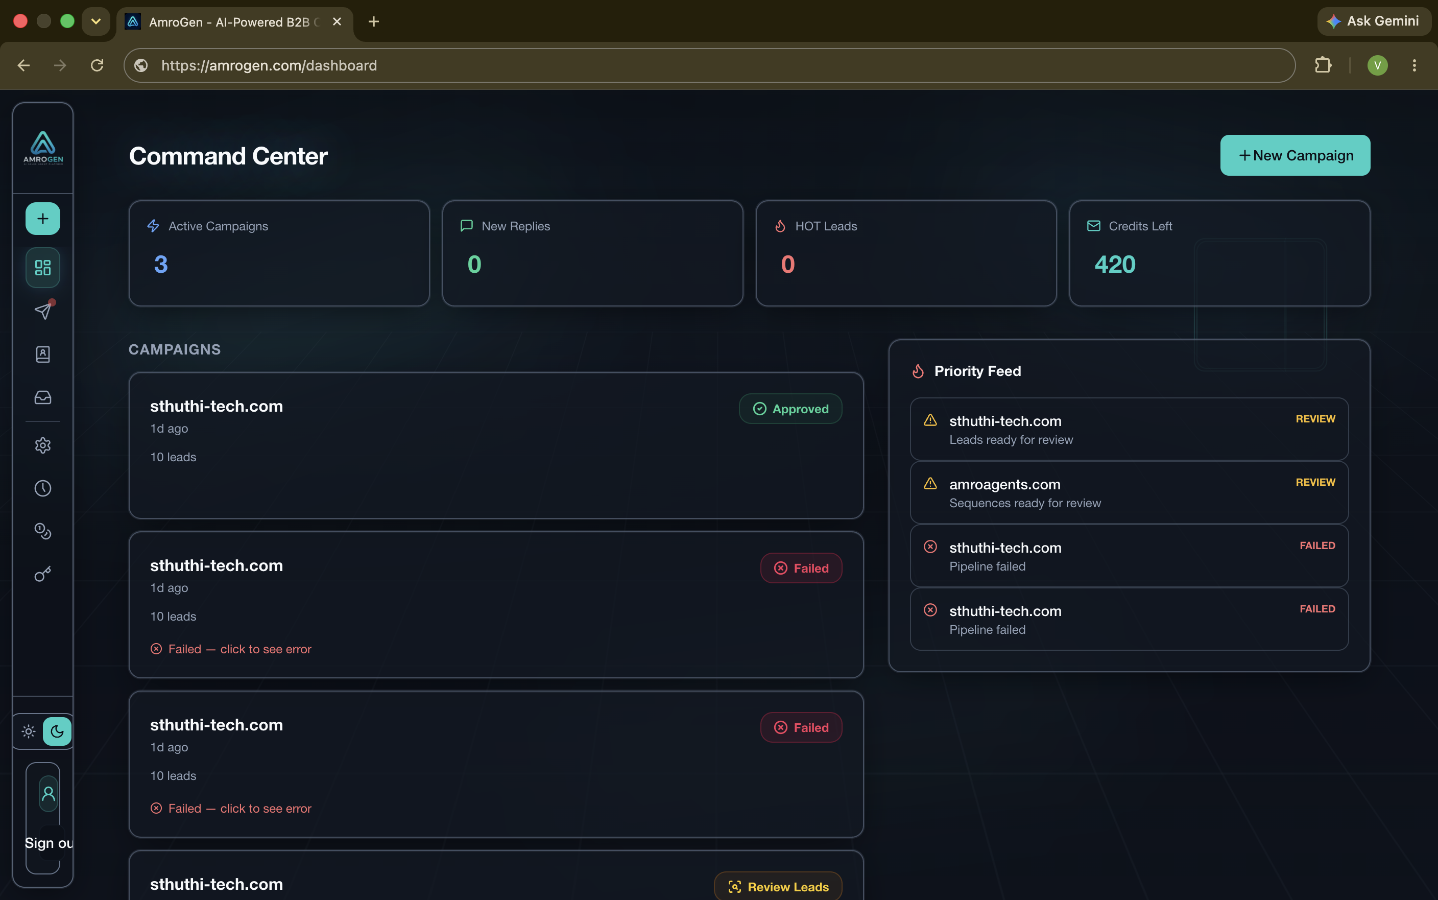The width and height of the screenshot is (1438, 900).
Task: Click REVIEW label on sthuthi-tech.com feed item
Action: click(1315, 419)
